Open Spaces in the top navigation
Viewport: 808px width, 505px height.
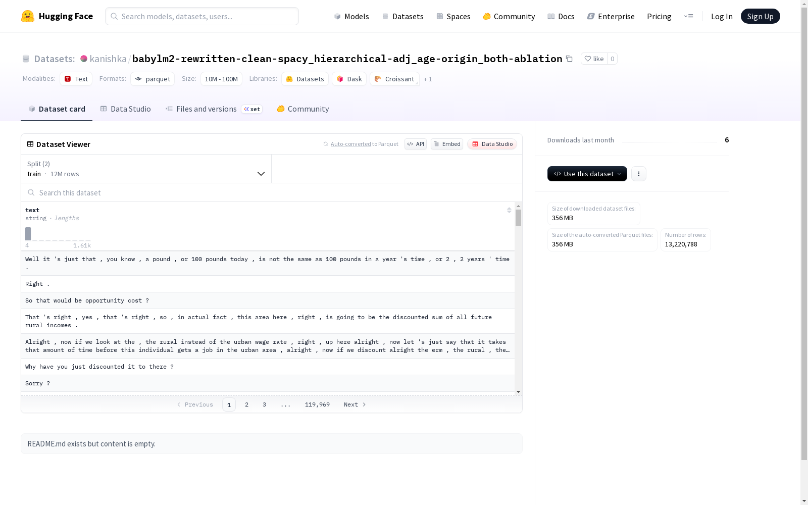pos(453,16)
